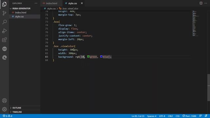Click Ln 83, Col 23 status item
The image size is (210, 118).
click(138, 116)
